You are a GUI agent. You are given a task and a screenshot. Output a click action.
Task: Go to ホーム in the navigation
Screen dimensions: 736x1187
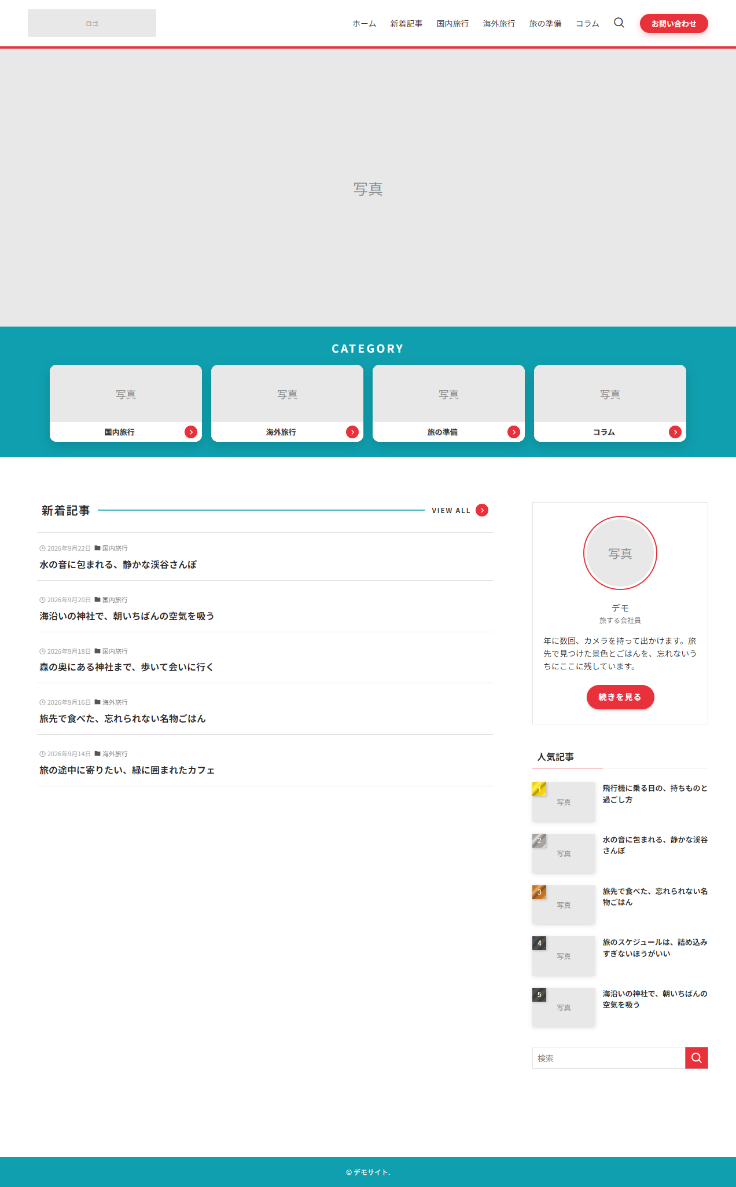click(365, 24)
